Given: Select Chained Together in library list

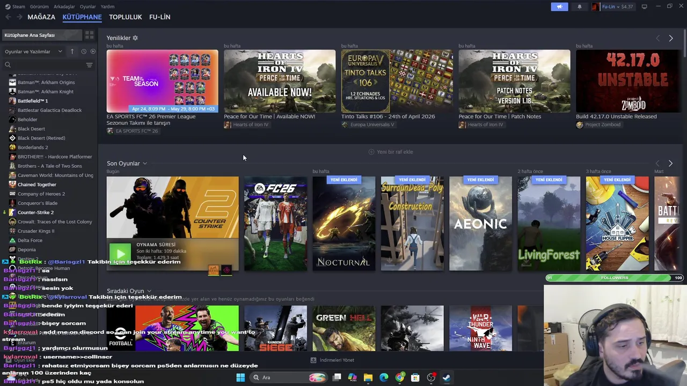Looking at the screenshot, I should point(36,184).
